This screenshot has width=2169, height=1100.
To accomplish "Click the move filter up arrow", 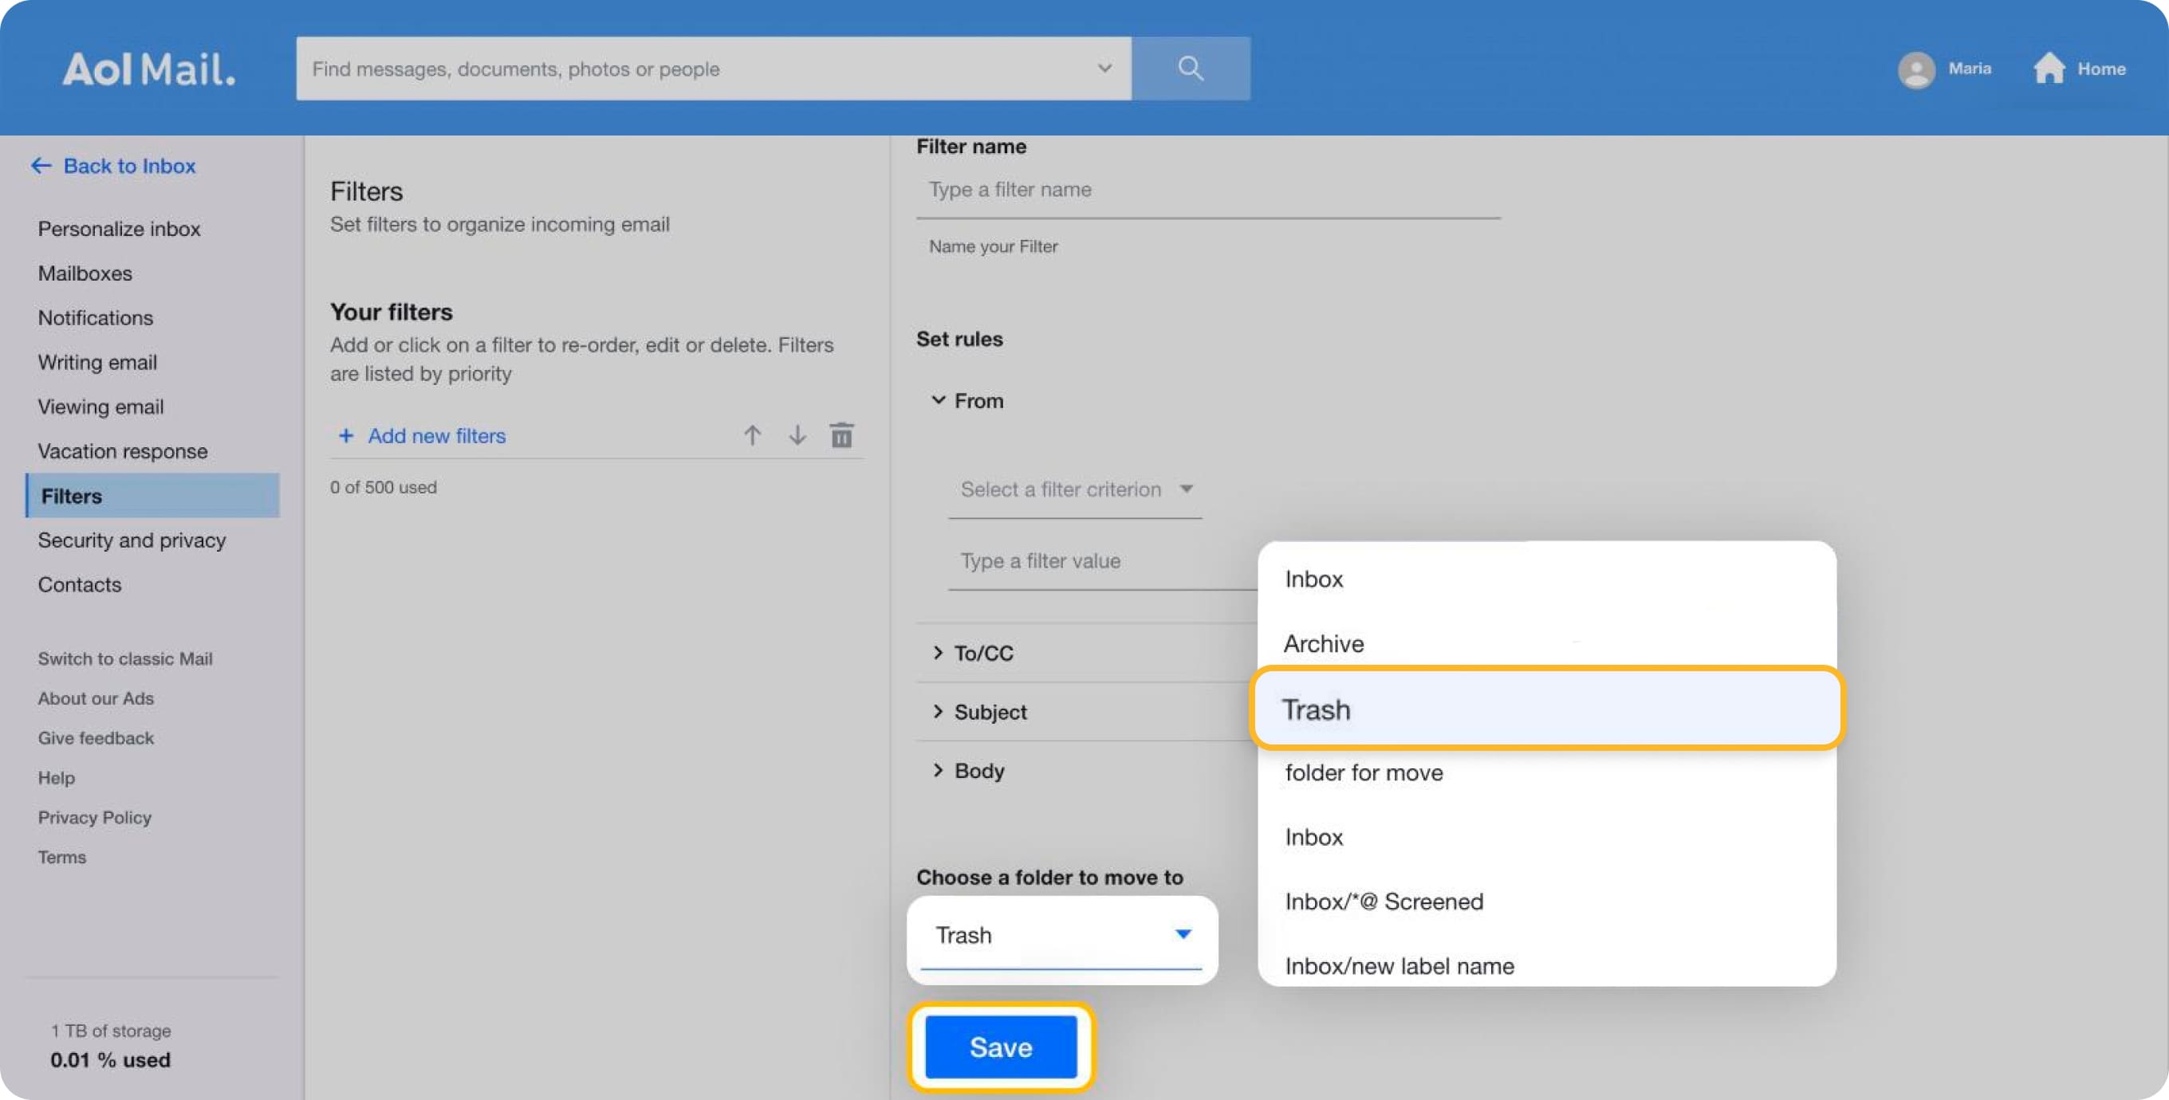I will 752,435.
